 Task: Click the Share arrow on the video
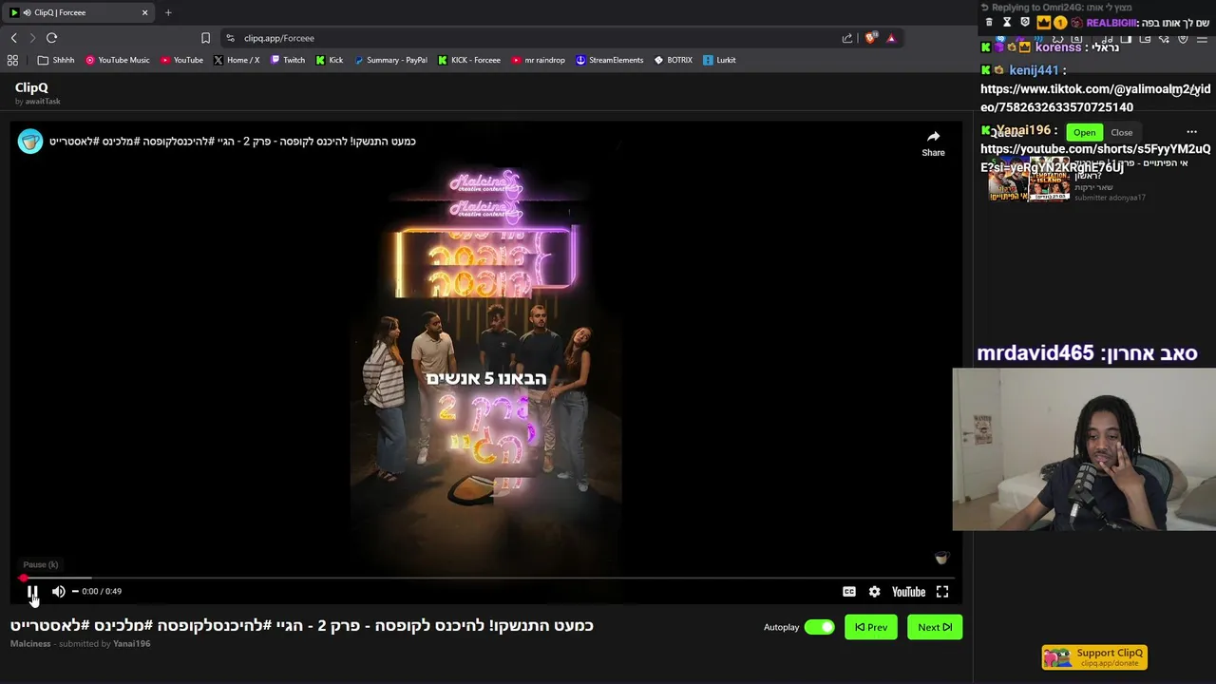click(x=933, y=142)
